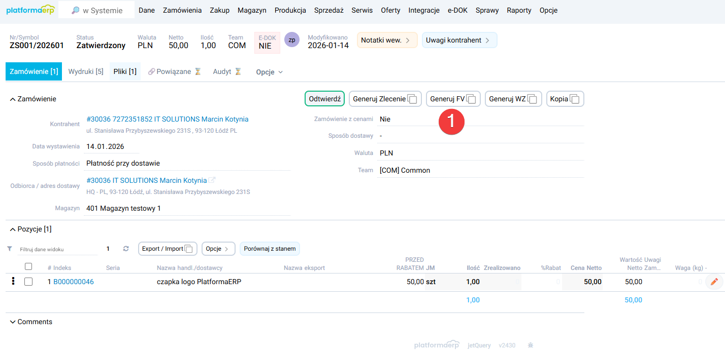
Task: Tick the checkbox for row B000000046
Action: (28, 282)
